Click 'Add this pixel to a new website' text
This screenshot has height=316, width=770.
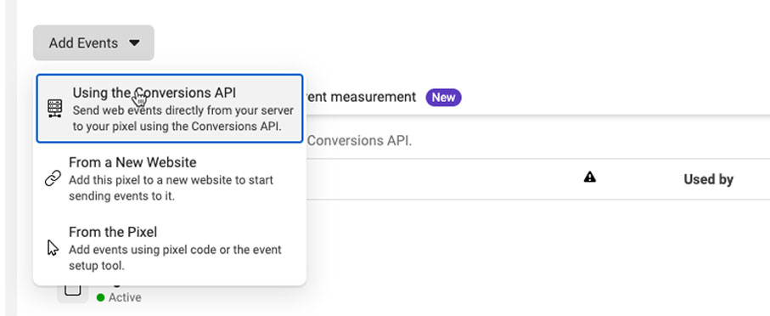pos(171,188)
